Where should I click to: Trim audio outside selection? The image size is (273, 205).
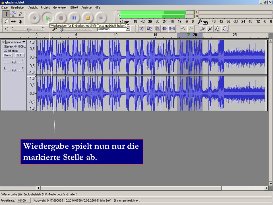(x=165, y=29)
